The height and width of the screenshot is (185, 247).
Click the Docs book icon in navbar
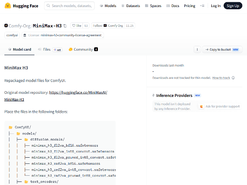(x=168, y=6)
